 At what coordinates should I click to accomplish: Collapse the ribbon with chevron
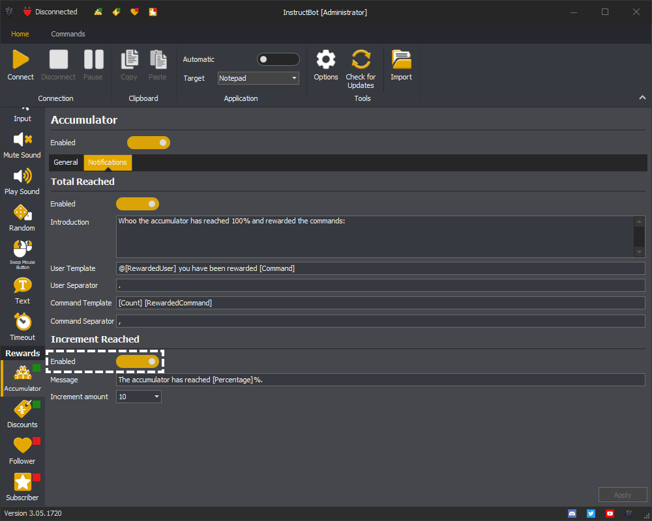[x=642, y=98]
